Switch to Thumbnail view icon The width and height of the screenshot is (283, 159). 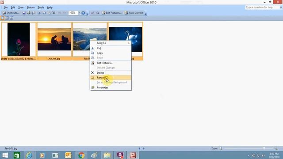click(3, 18)
